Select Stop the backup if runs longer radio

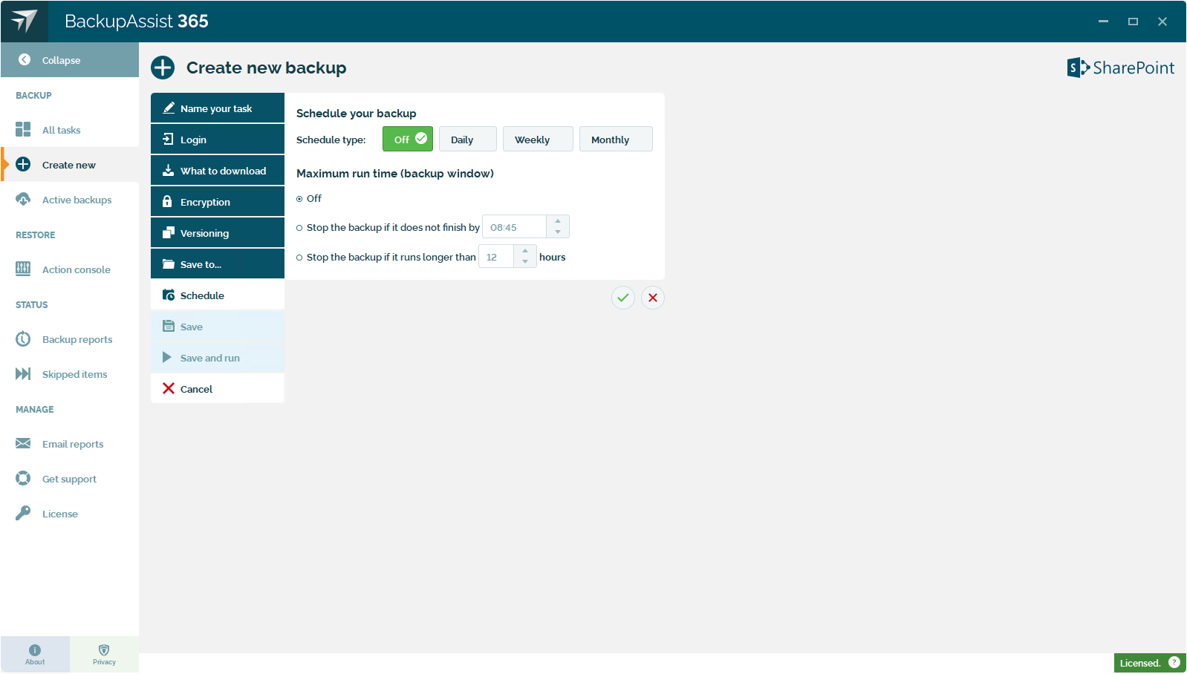click(x=299, y=258)
